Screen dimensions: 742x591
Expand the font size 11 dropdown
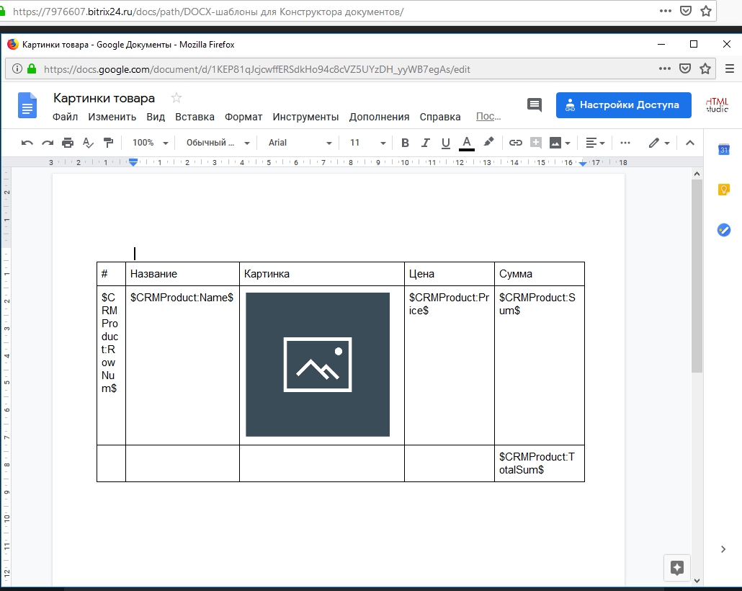click(x=367, y=143)
